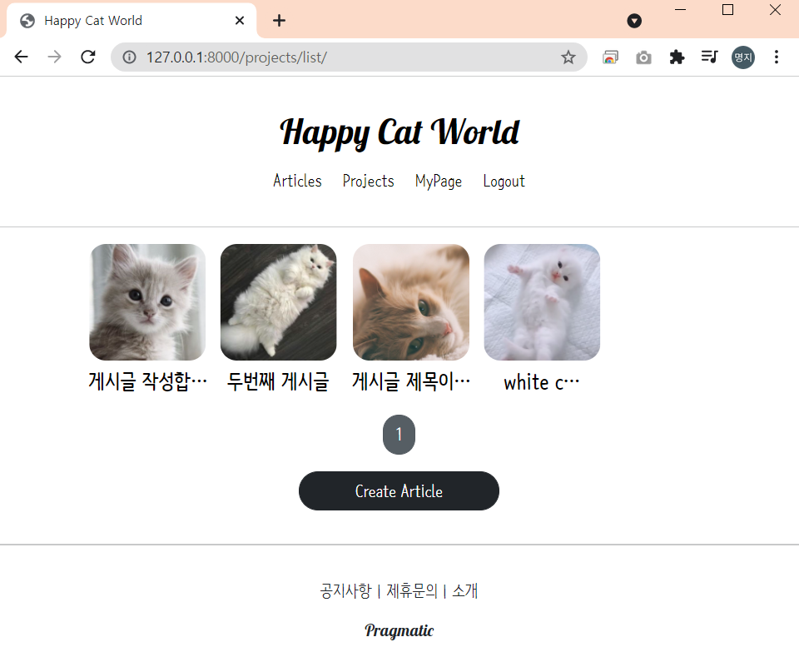799x657 pixels.
Task: Close the Happy Cat World tab
Action: (x=240, y=20)
